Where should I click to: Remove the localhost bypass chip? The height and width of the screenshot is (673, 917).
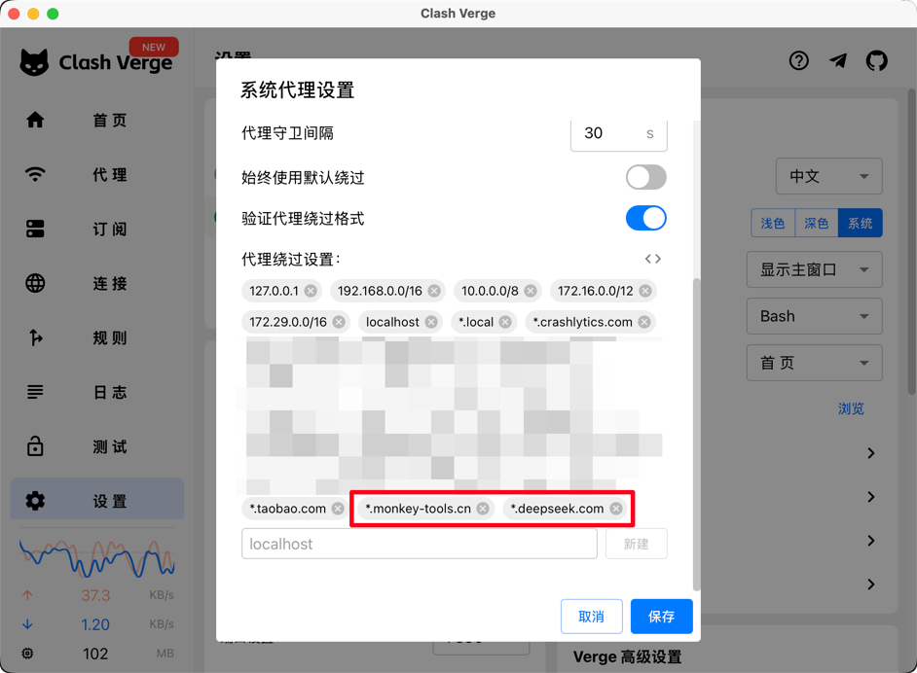click(x=431, y=322)
